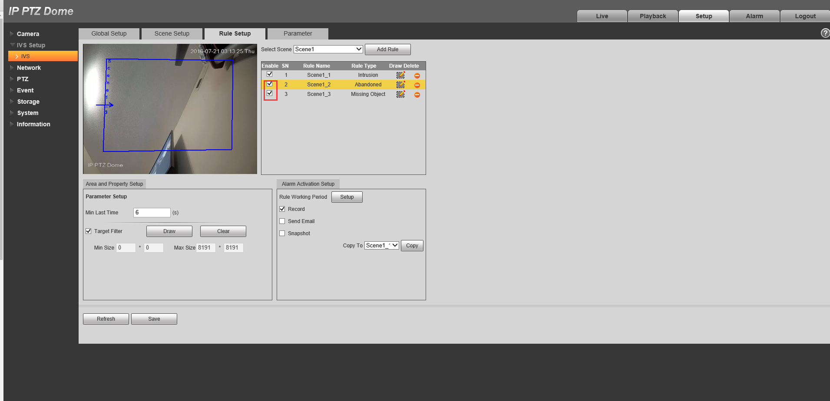Switch to the Alarm tab

click(754, 16)
